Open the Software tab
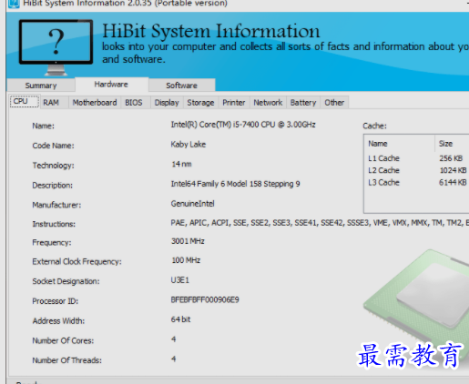 point(181,86)
